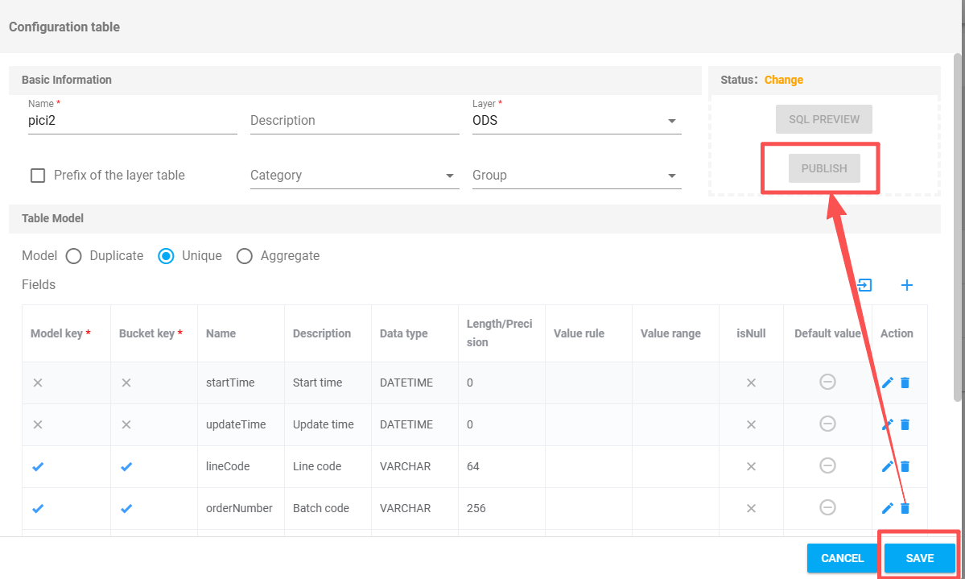Click the import fields icon
The height and width of the screenshot is (579, 965).
[x=865, y=285]
